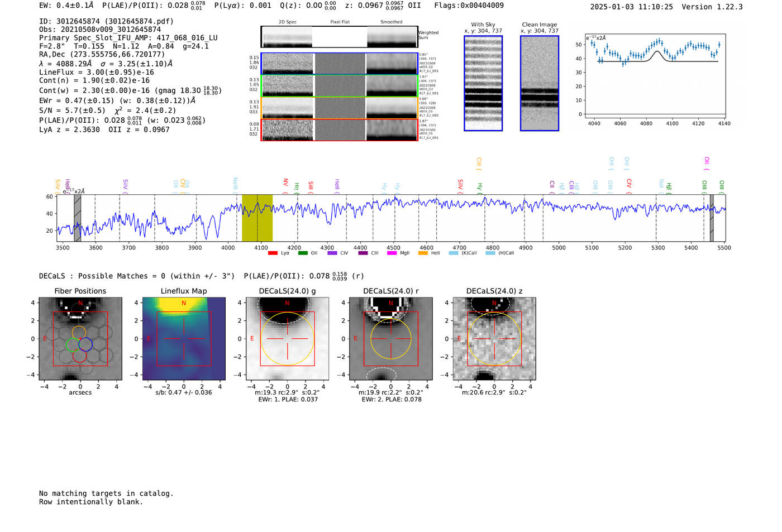Select the green-bordered 2D spectrum row
Image resolution: width=782 pixels, height=532 pixels.
[340, 85]
